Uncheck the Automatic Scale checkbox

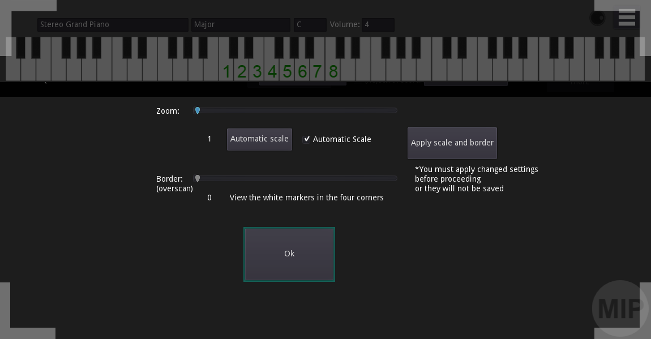click(307, 139)
